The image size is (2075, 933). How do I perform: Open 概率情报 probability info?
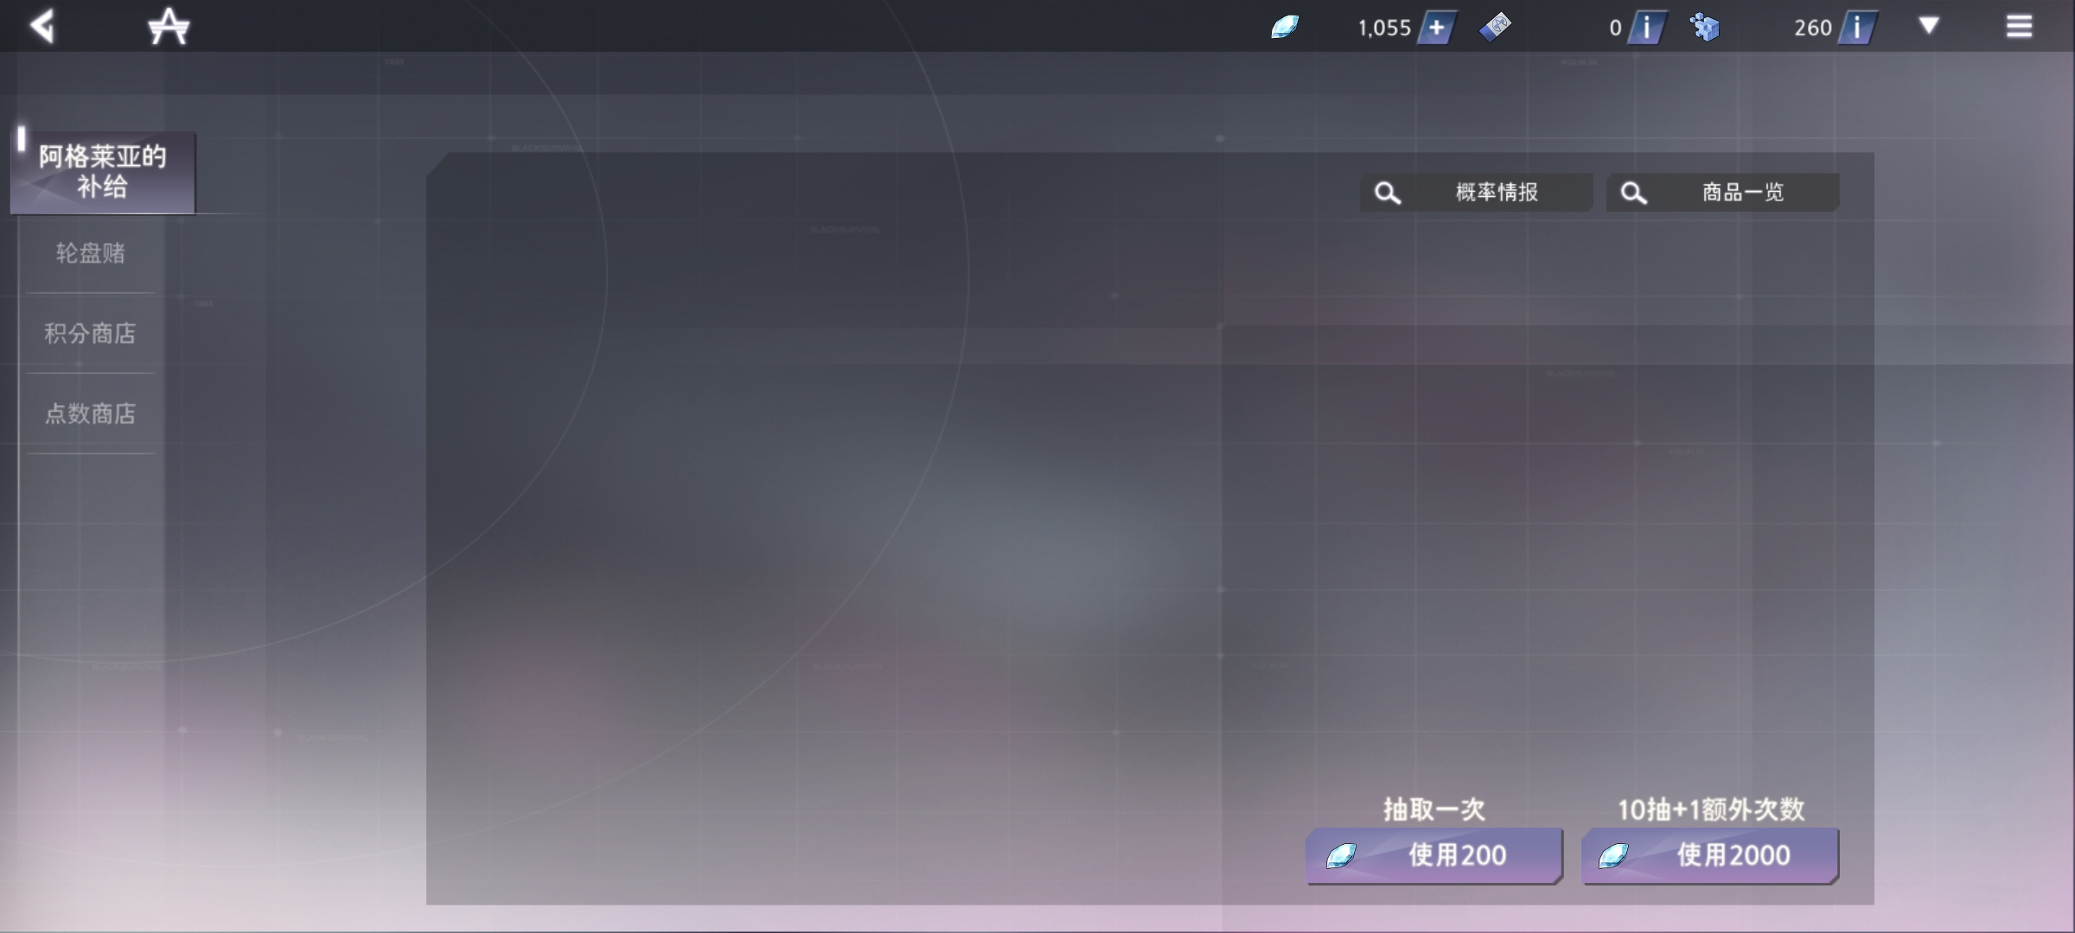[x=1477, y=192]
